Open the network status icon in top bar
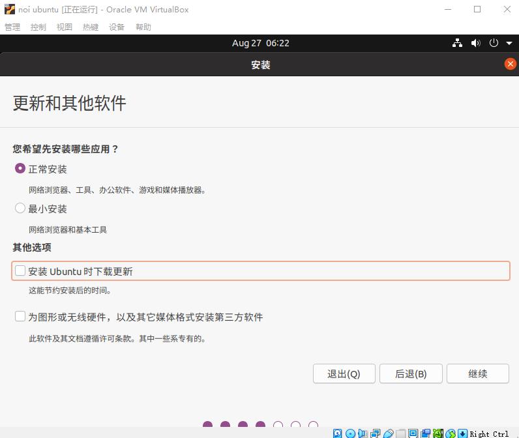The width and height of the screenshot is (519, 438). point(457,43)
